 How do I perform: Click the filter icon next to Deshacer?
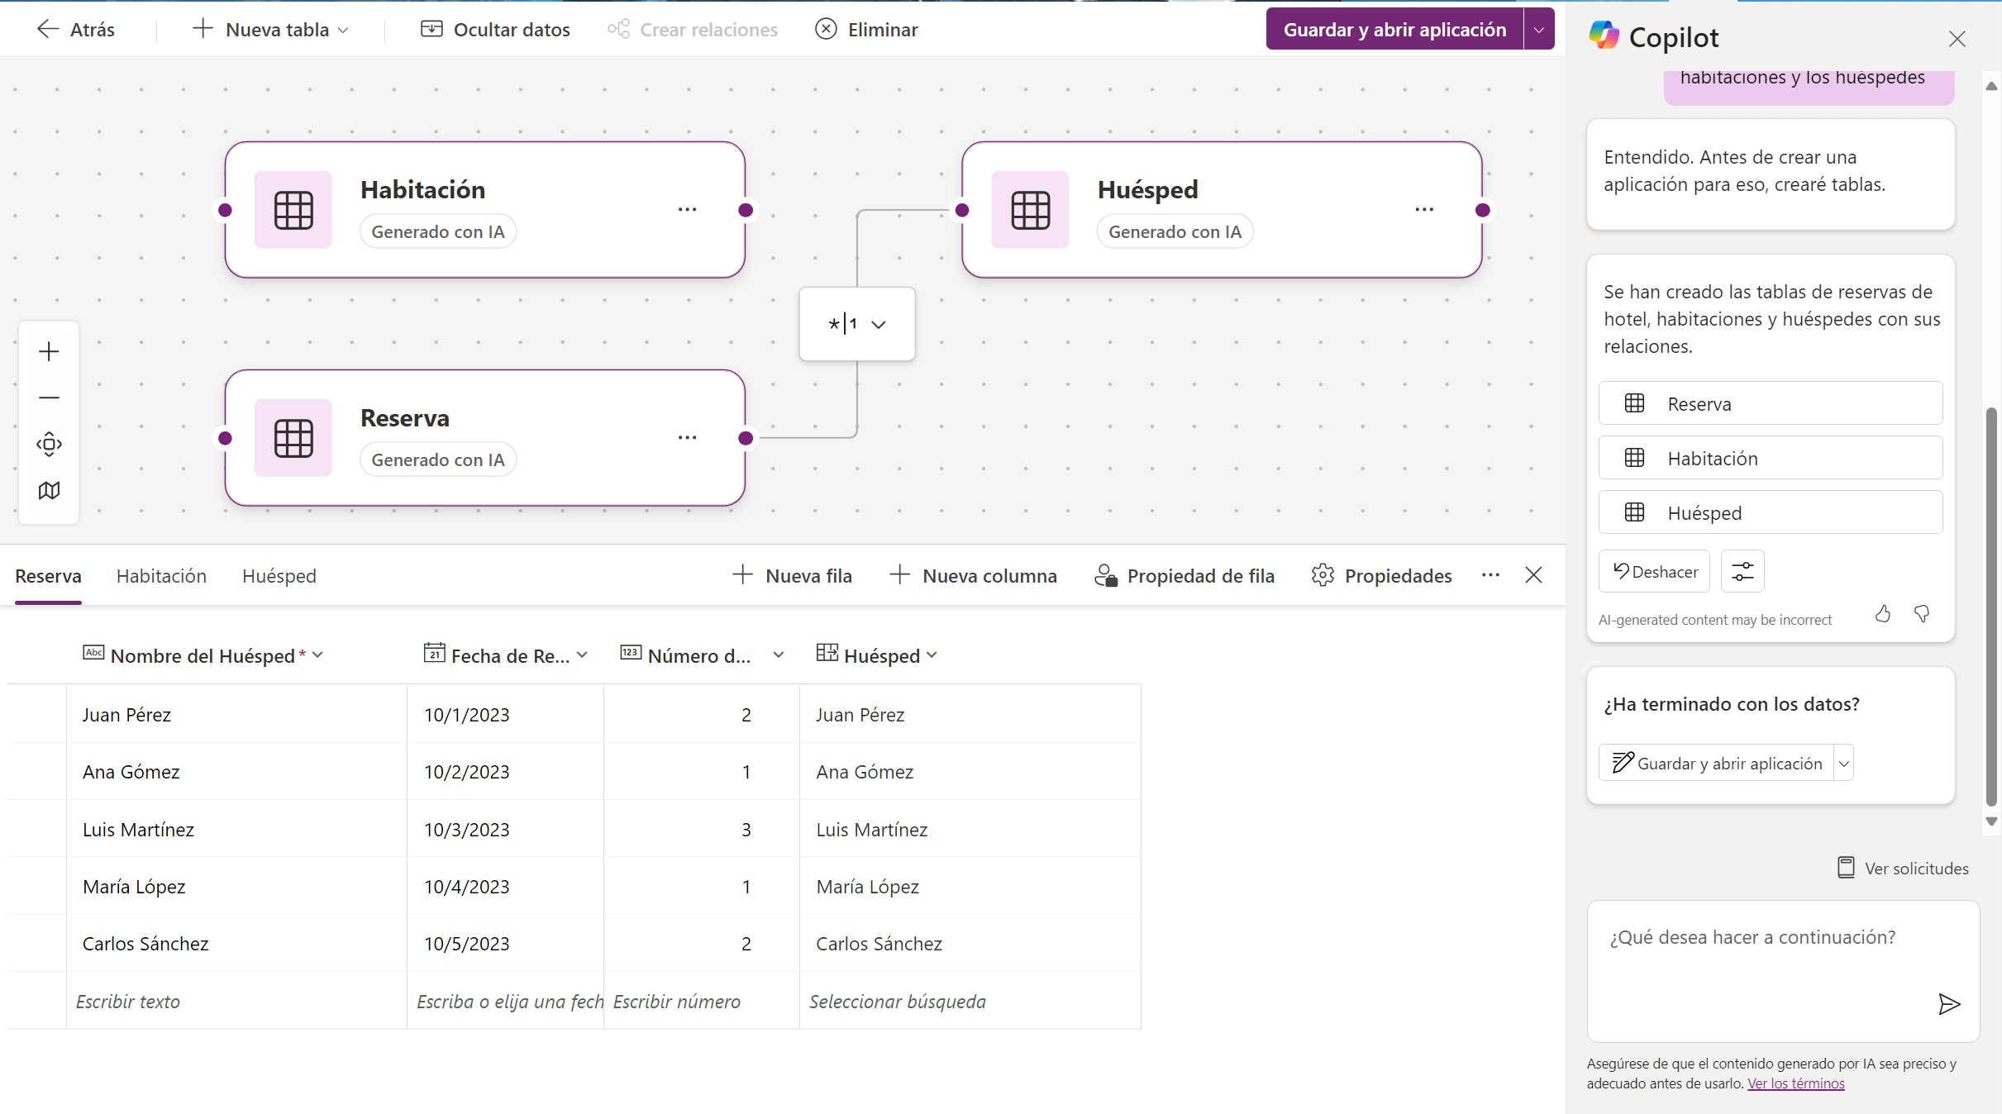coord(1742,571)
